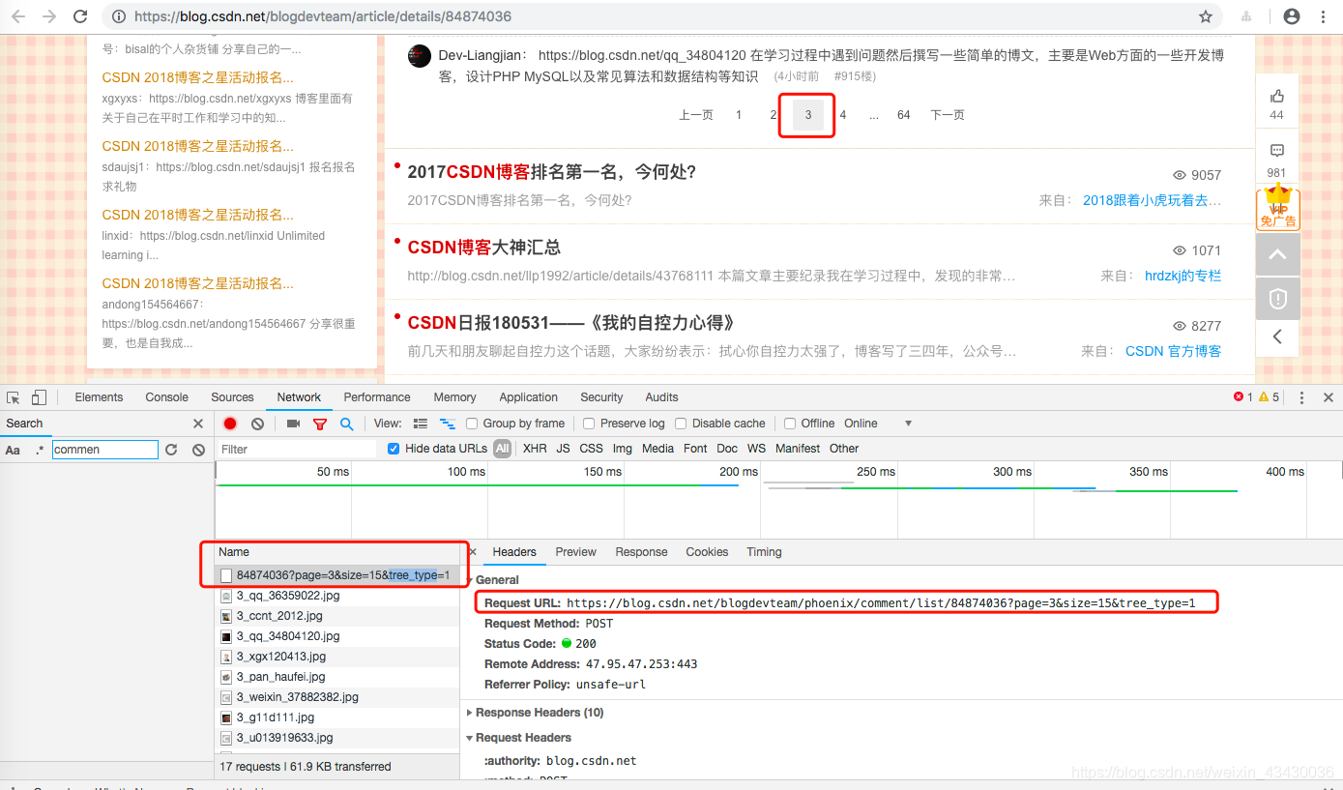Open the Response tab of the request

point(641,552)
